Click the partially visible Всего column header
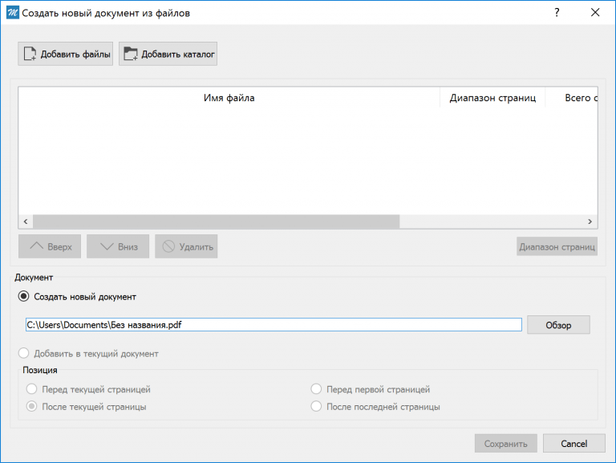Screen dimensions: 616x463 tap(572, 97)
